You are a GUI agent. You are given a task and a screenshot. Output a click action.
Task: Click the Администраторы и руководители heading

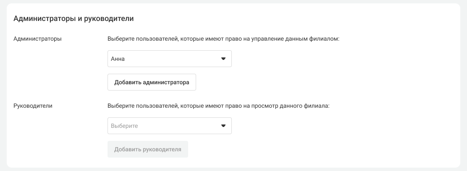click(73, 18)
